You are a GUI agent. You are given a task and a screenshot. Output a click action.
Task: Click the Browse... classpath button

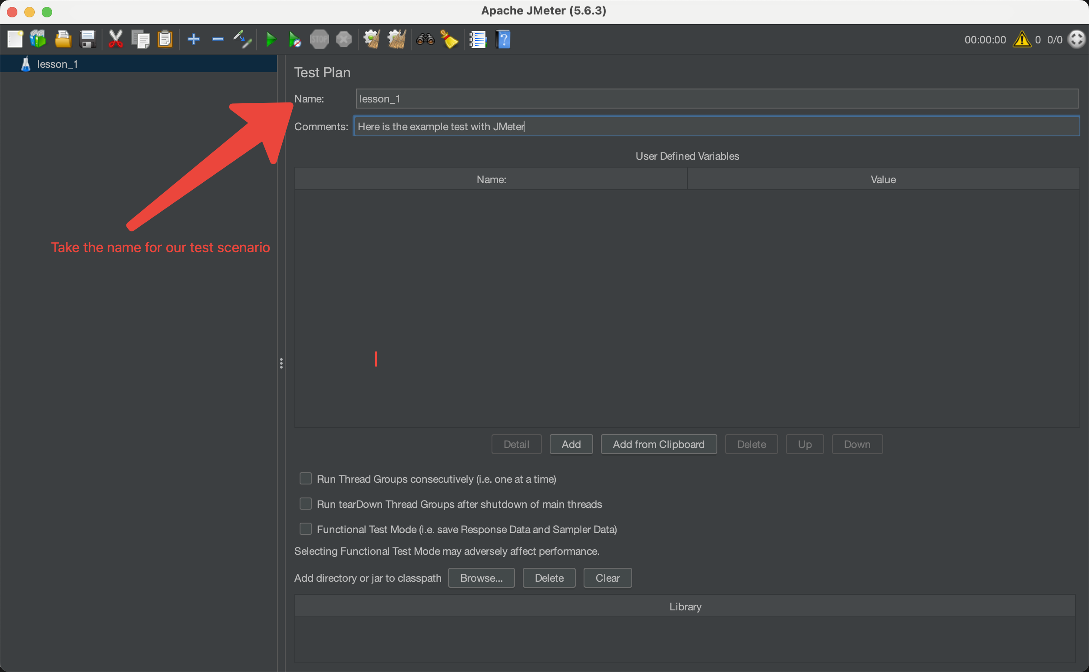point(482,578)
